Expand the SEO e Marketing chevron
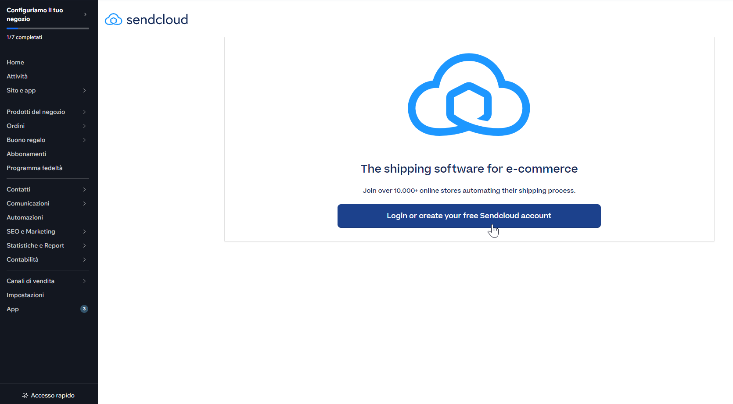 pyautogui.click(x=84, y=231)
